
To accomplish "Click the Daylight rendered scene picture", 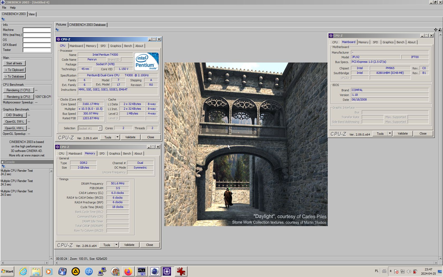I will 246,144.
